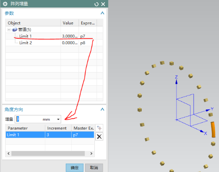This screenshot has height=172, width=219.
Task: Click the 确定 button
Action: coord(75,168)
